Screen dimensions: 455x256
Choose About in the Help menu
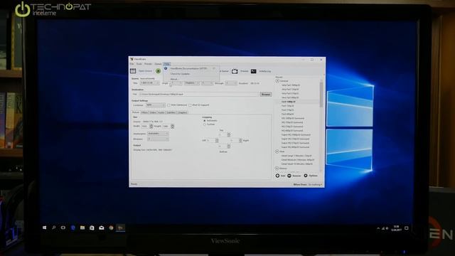174,79
